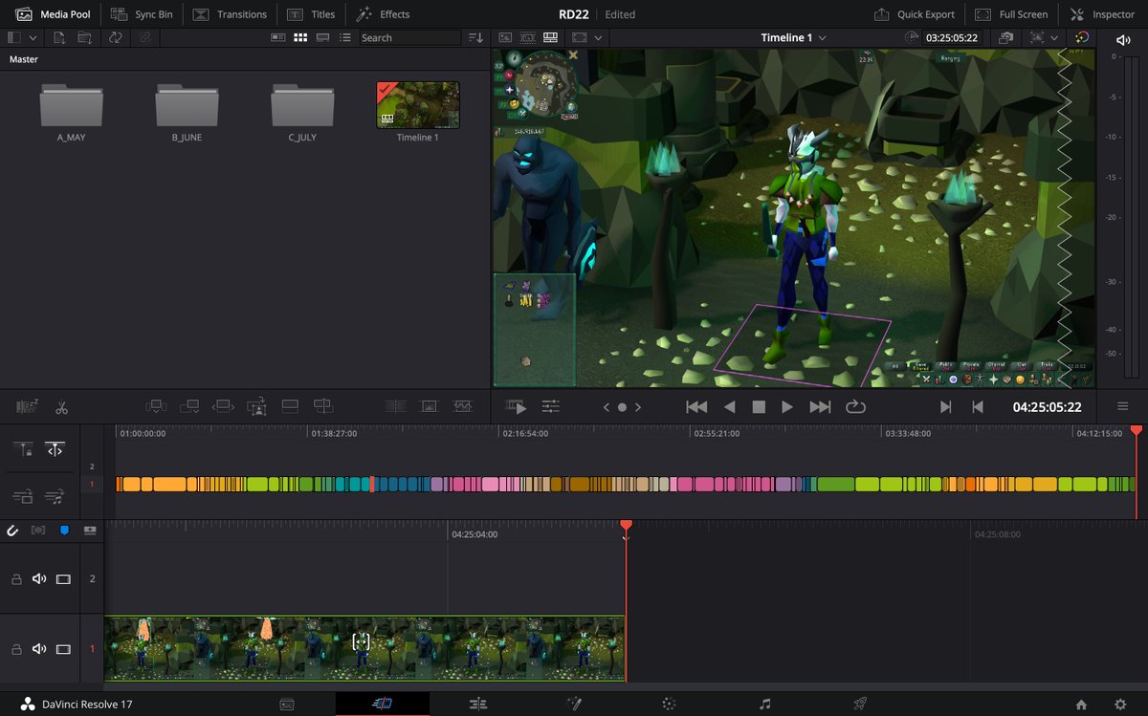This screenshot has height=716, width=1148.
Task: Switch viewer to Source Clip mode
Action: 505,37
